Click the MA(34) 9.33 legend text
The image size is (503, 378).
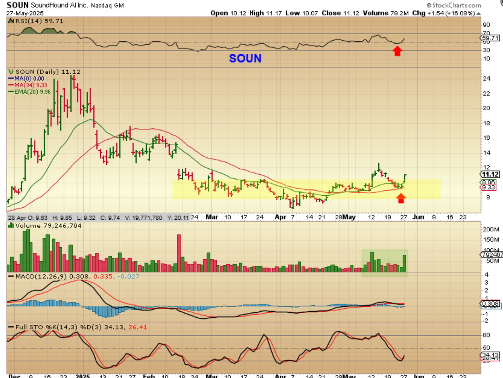[x=31, y=85]
